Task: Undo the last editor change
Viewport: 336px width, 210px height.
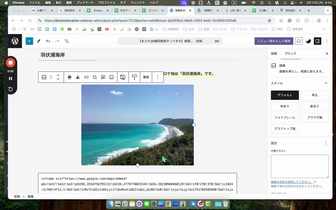Action: 48,41
